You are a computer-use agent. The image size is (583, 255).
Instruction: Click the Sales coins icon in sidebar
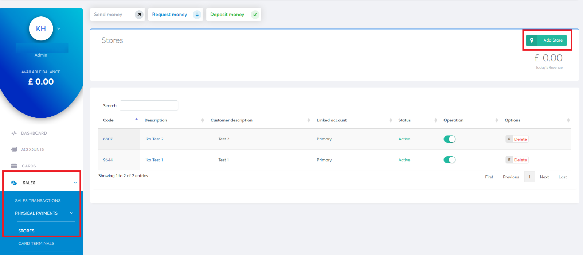coord(14,183)
